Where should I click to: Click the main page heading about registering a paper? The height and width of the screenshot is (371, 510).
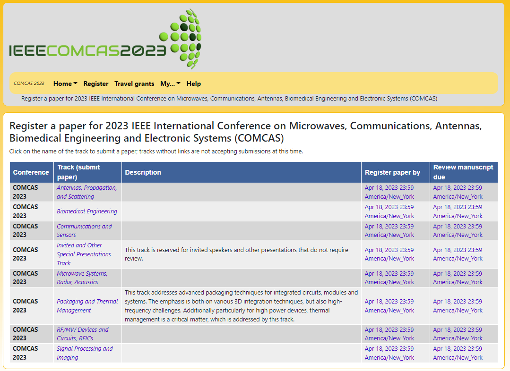click(246, 132)
